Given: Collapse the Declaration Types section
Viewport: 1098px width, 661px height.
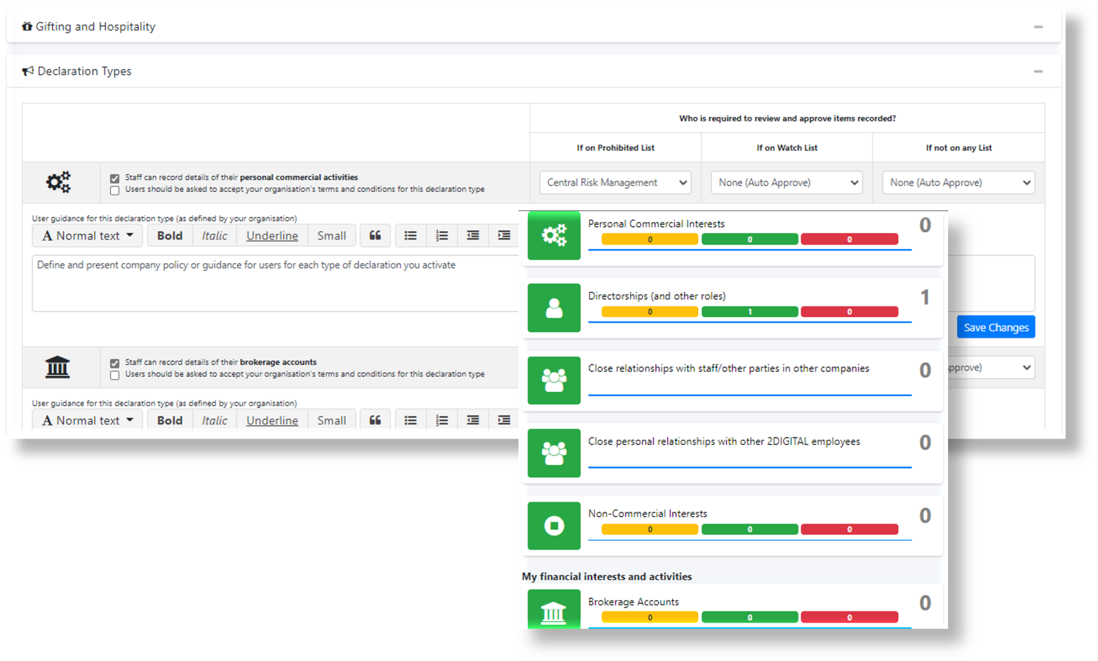Looking at the screenshot, I should pos(1038,71).
